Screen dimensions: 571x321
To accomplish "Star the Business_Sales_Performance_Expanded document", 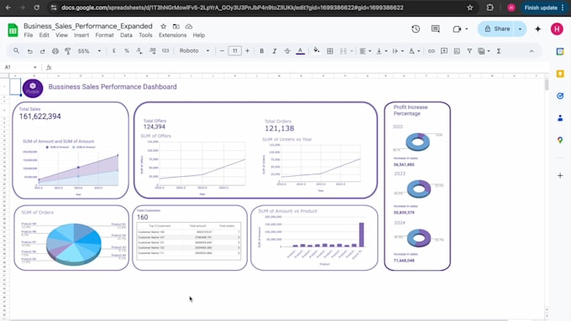I will (x=163, y=26).
